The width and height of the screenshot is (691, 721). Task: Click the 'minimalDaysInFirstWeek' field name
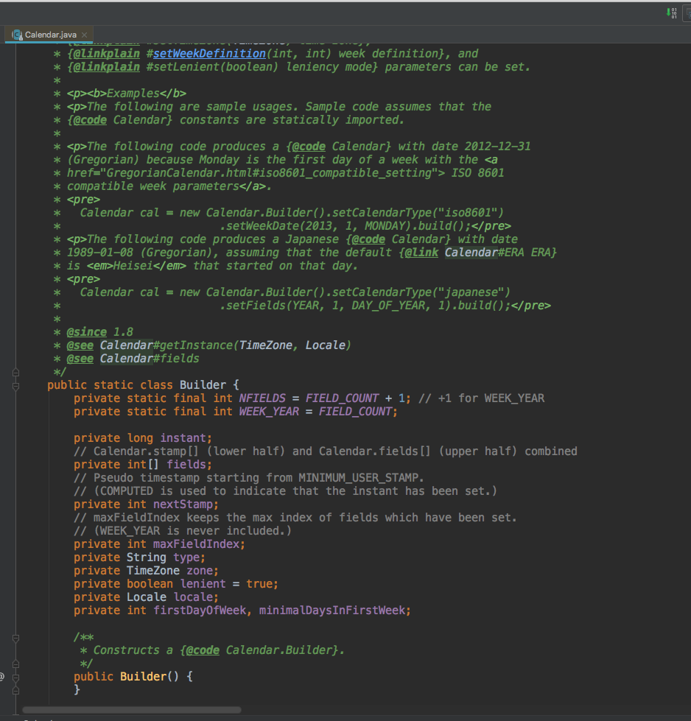coord(332,611)
